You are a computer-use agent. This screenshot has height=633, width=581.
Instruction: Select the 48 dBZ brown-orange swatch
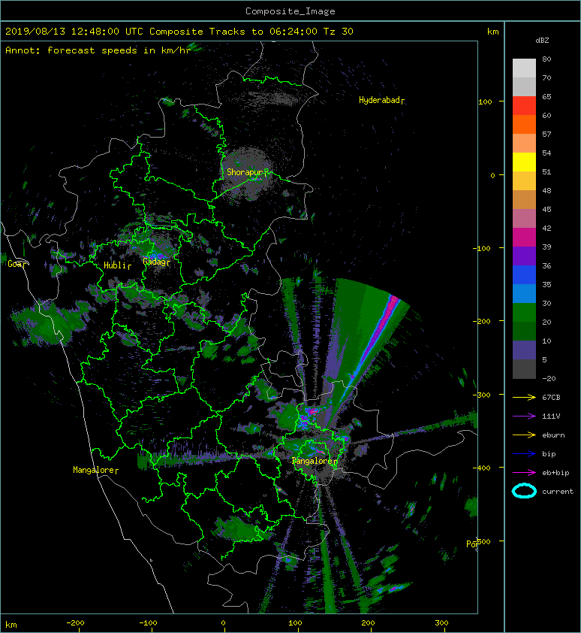[x=524, y=199]
